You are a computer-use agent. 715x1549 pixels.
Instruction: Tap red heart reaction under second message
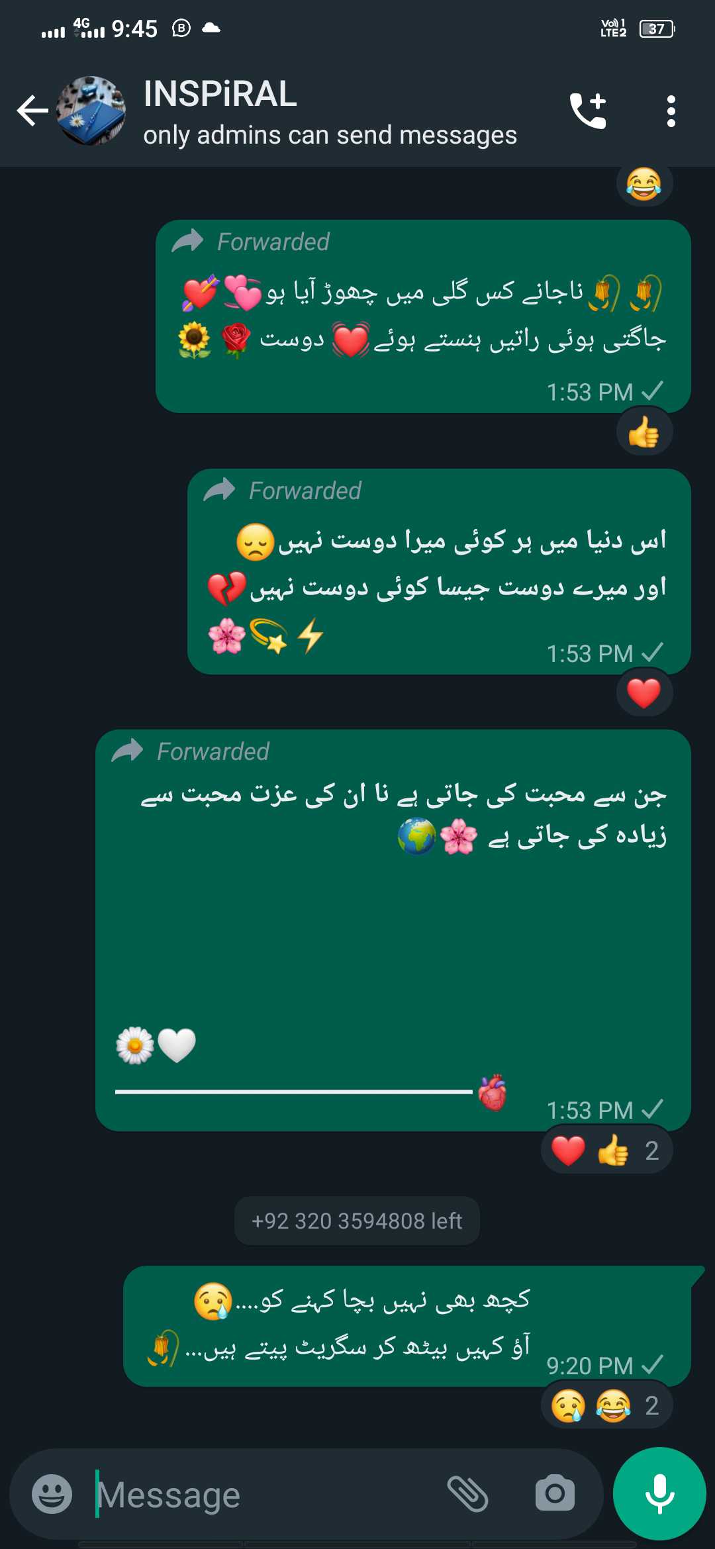[x=644, y=693]
